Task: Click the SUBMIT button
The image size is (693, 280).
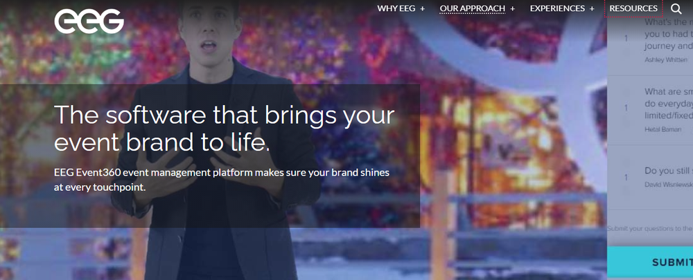Action: pyautogui.click(x=650, y=262)
